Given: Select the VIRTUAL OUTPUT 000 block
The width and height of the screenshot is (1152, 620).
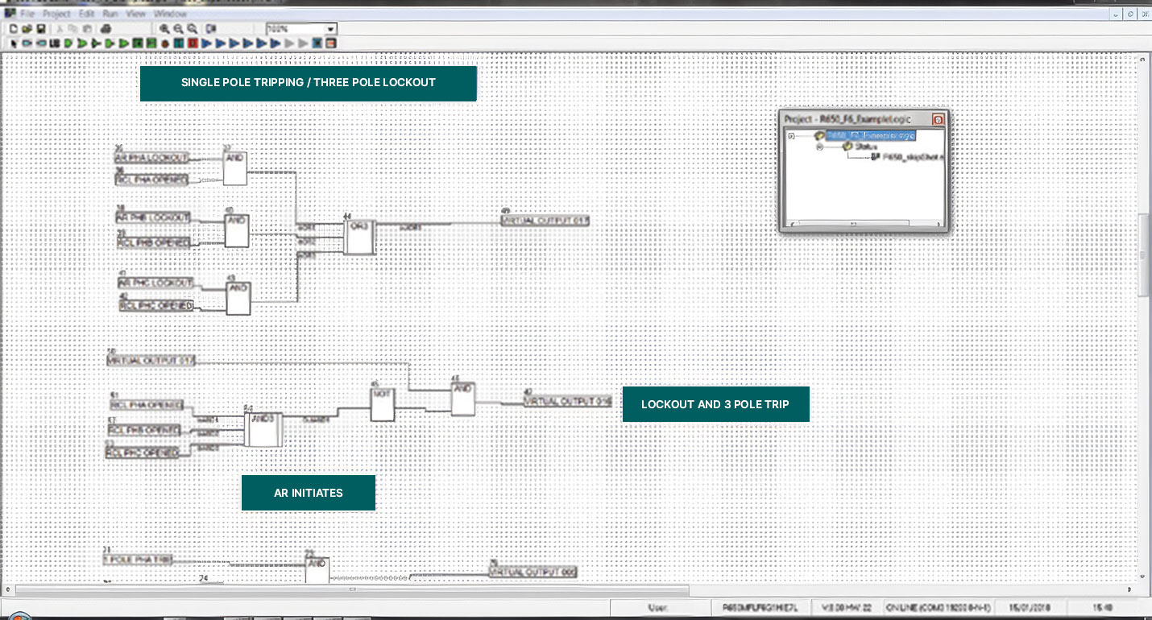Looking at the screenshot, I should coord(533,572).
